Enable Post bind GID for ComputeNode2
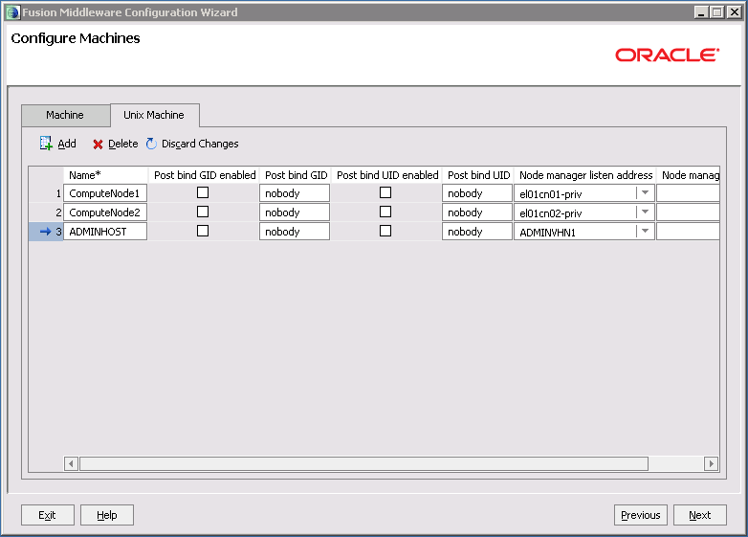This screenshot has height=537, width=748. point(203,212)
